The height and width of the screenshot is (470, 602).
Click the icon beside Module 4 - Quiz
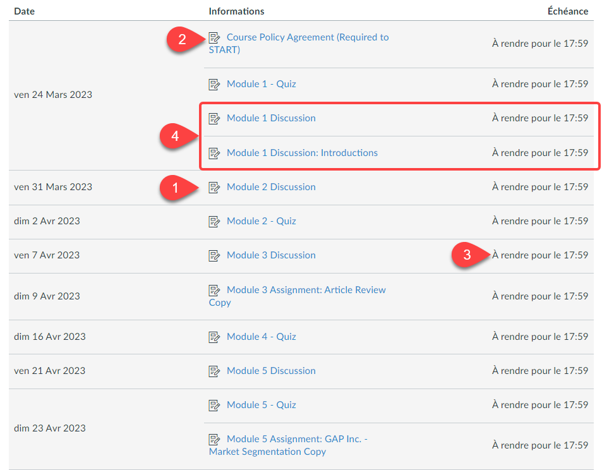click(x=214, y=337)
